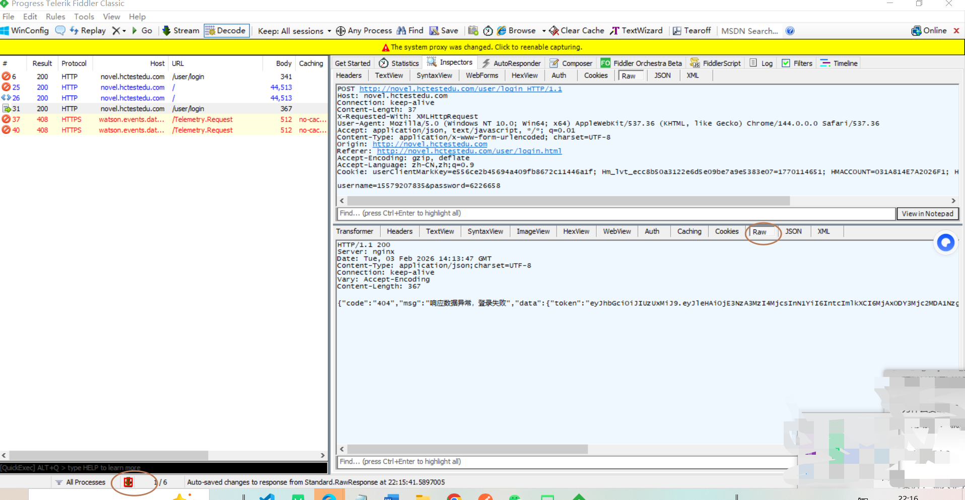Select the response Transformer tab
This screenshot has width=965, height=500.
pos(355,231)
